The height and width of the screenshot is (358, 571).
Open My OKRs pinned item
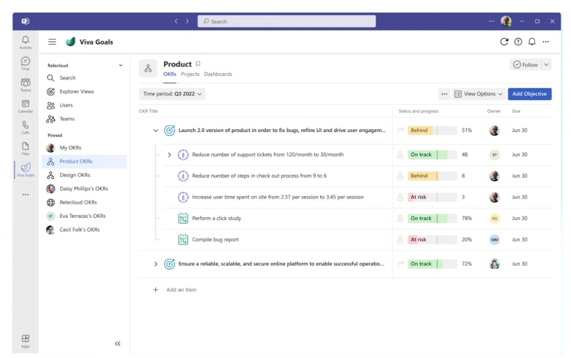point(84,148)
